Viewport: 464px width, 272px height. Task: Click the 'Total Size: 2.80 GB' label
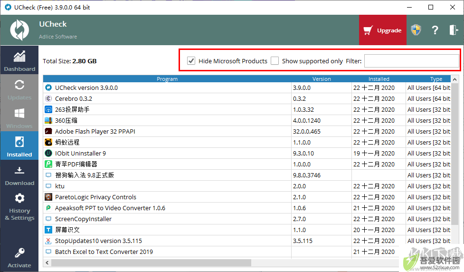[x=69, y=61]
